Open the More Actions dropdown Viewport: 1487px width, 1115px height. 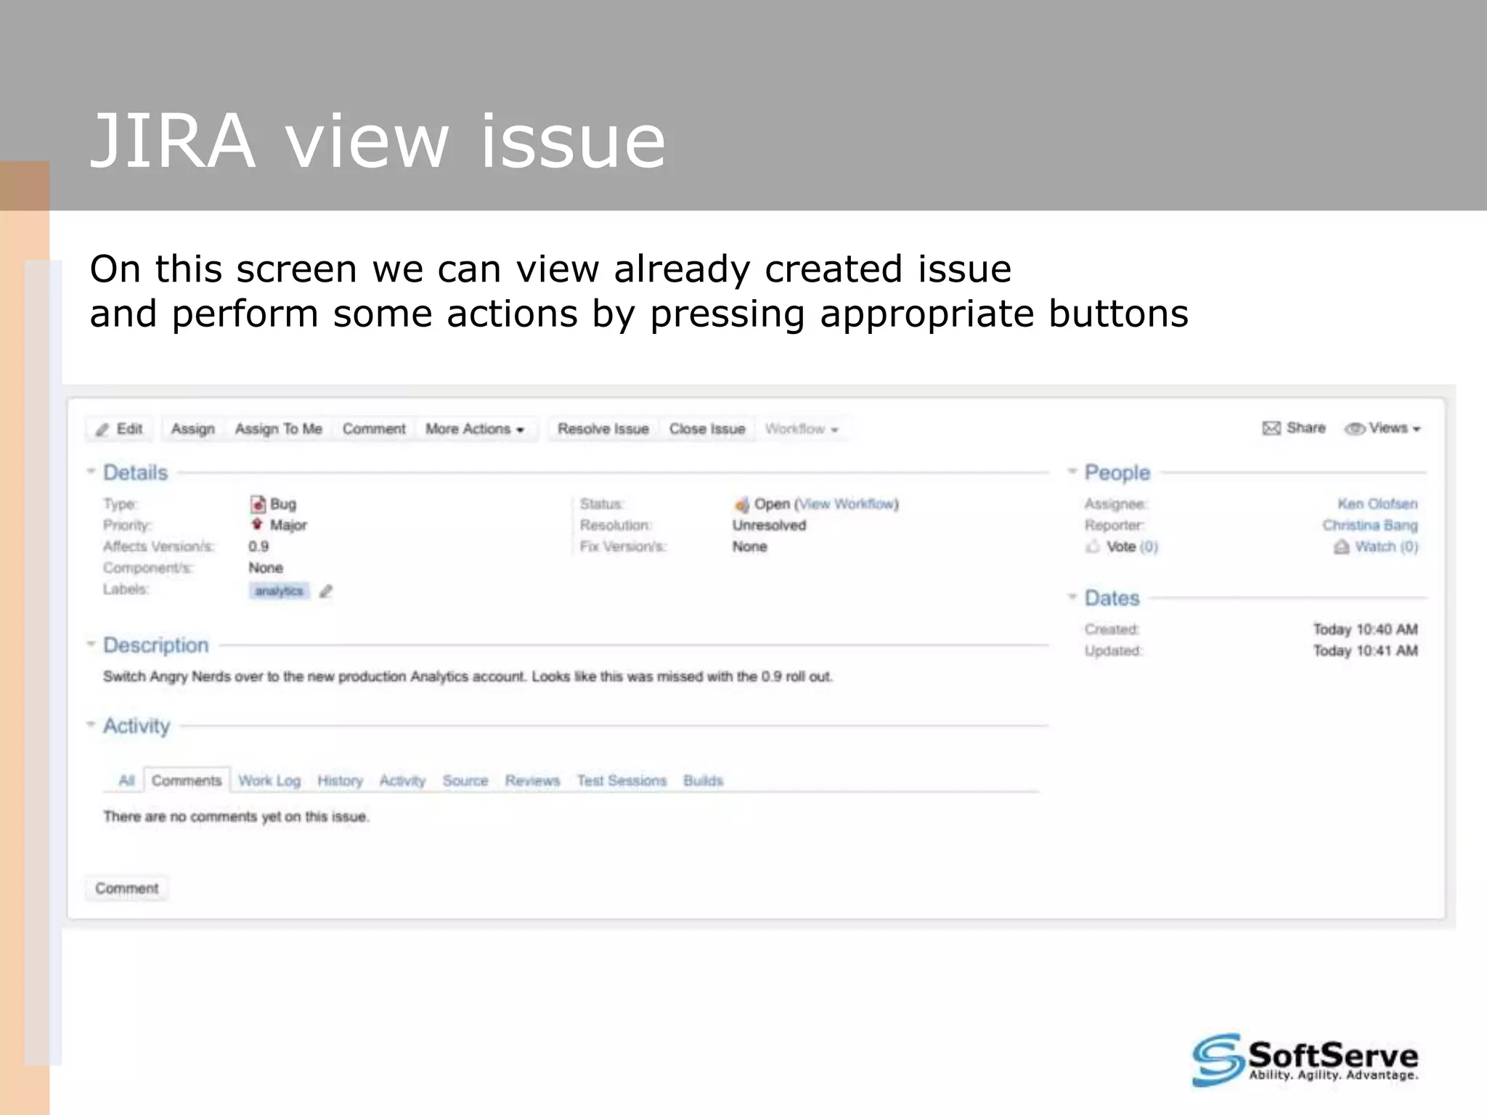click(x=476, y=429)
